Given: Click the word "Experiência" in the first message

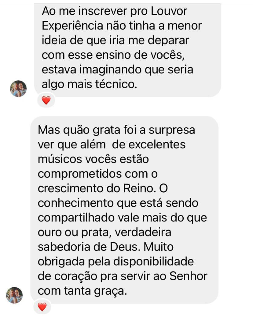Looking at the screenshot, I should point(72,26).
